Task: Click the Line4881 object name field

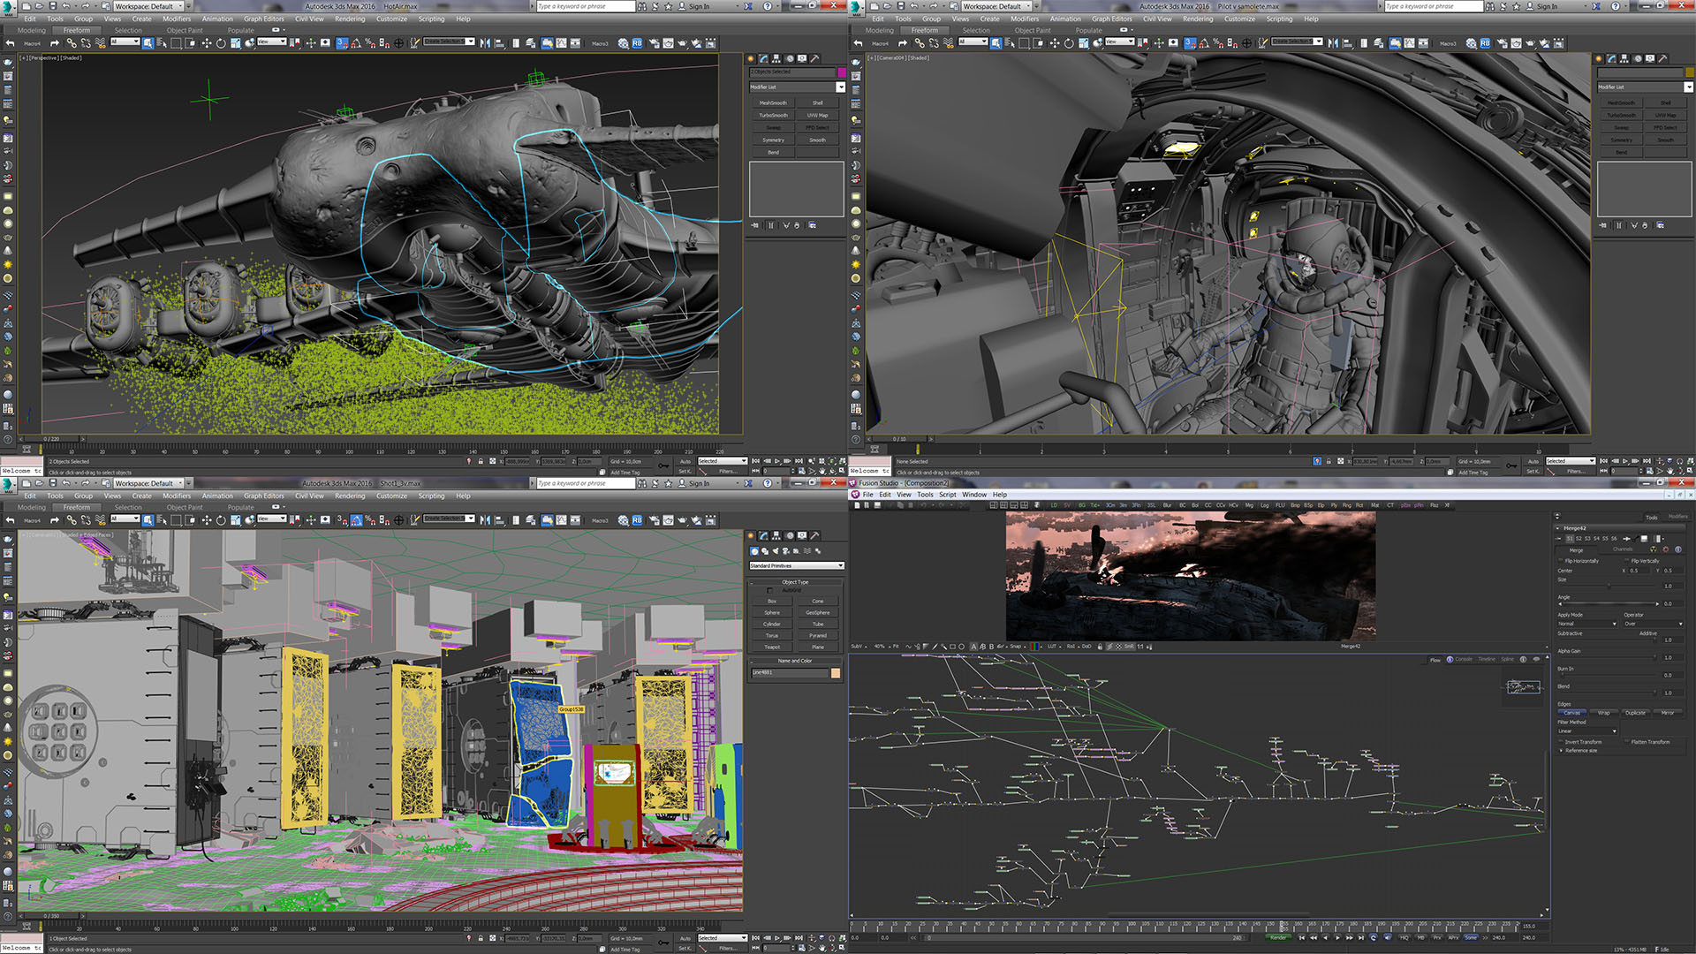Action: (790, 673)
